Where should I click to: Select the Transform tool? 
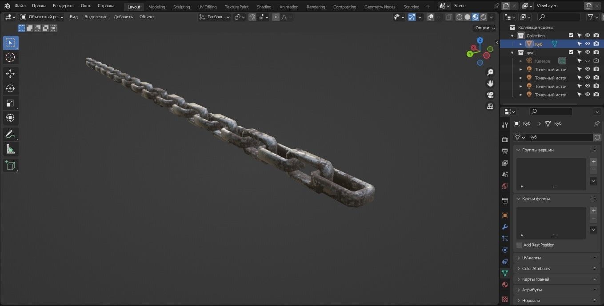10,118
